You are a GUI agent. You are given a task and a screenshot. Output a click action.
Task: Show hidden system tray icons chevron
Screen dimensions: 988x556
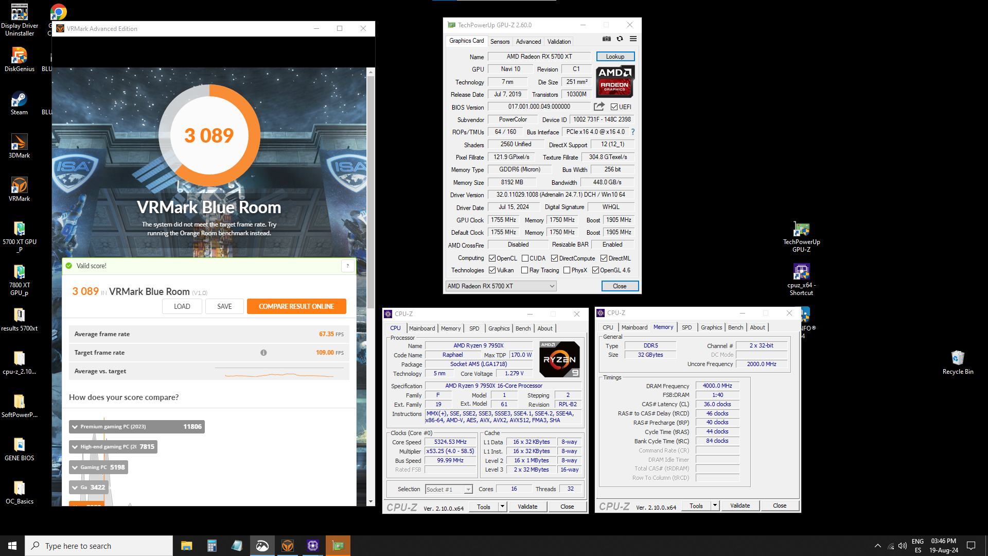point(877,546)
